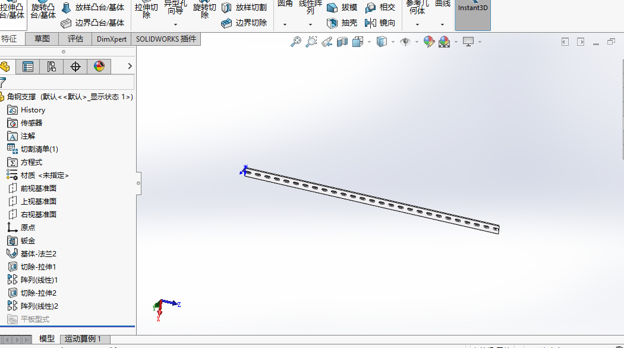
Task: Open Apply Scene dropdown arrow
Action: click(x=456, y=42)
